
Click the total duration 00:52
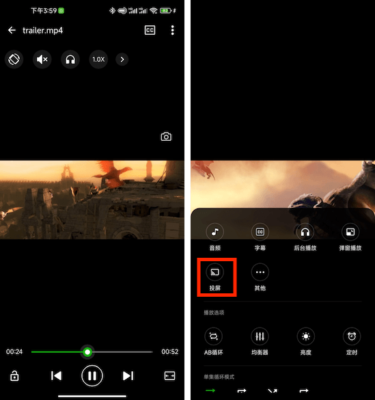(169, 351)
